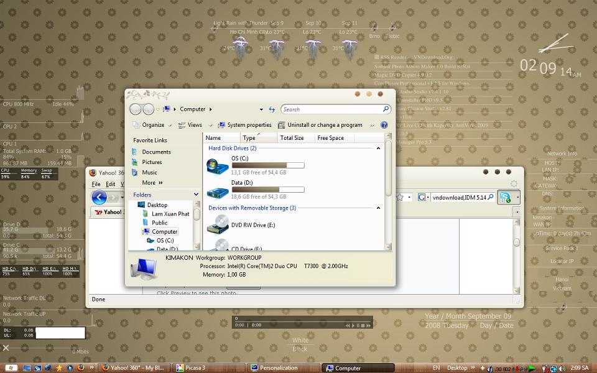The width and height of the screenshot is (597, 373).
Task: Click the magnifier icon in the Explorer Search box
Action: pos(386,109)
